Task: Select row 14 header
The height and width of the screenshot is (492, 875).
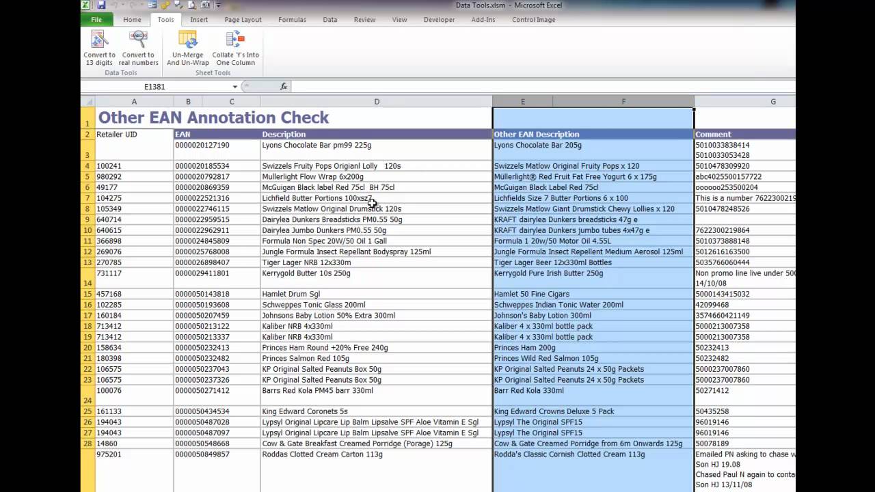Action: (87, 278)
